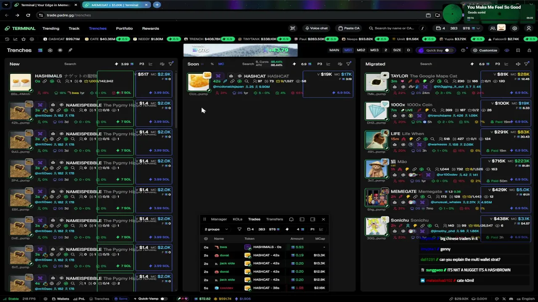Image resolution: width=538 pixels, height=302 pixels.
Task: Toggle sound mute in New column header
Action: [162, 64]
